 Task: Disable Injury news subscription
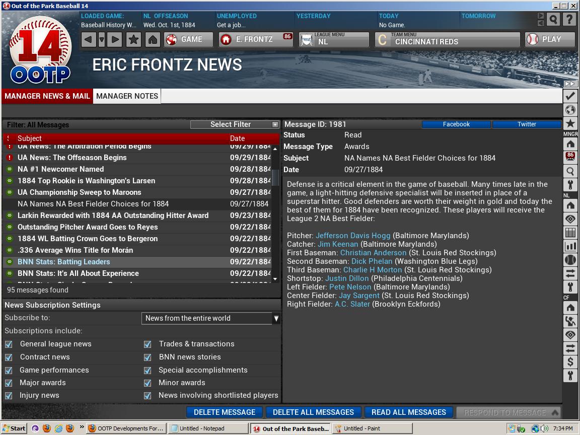point(9,396)
